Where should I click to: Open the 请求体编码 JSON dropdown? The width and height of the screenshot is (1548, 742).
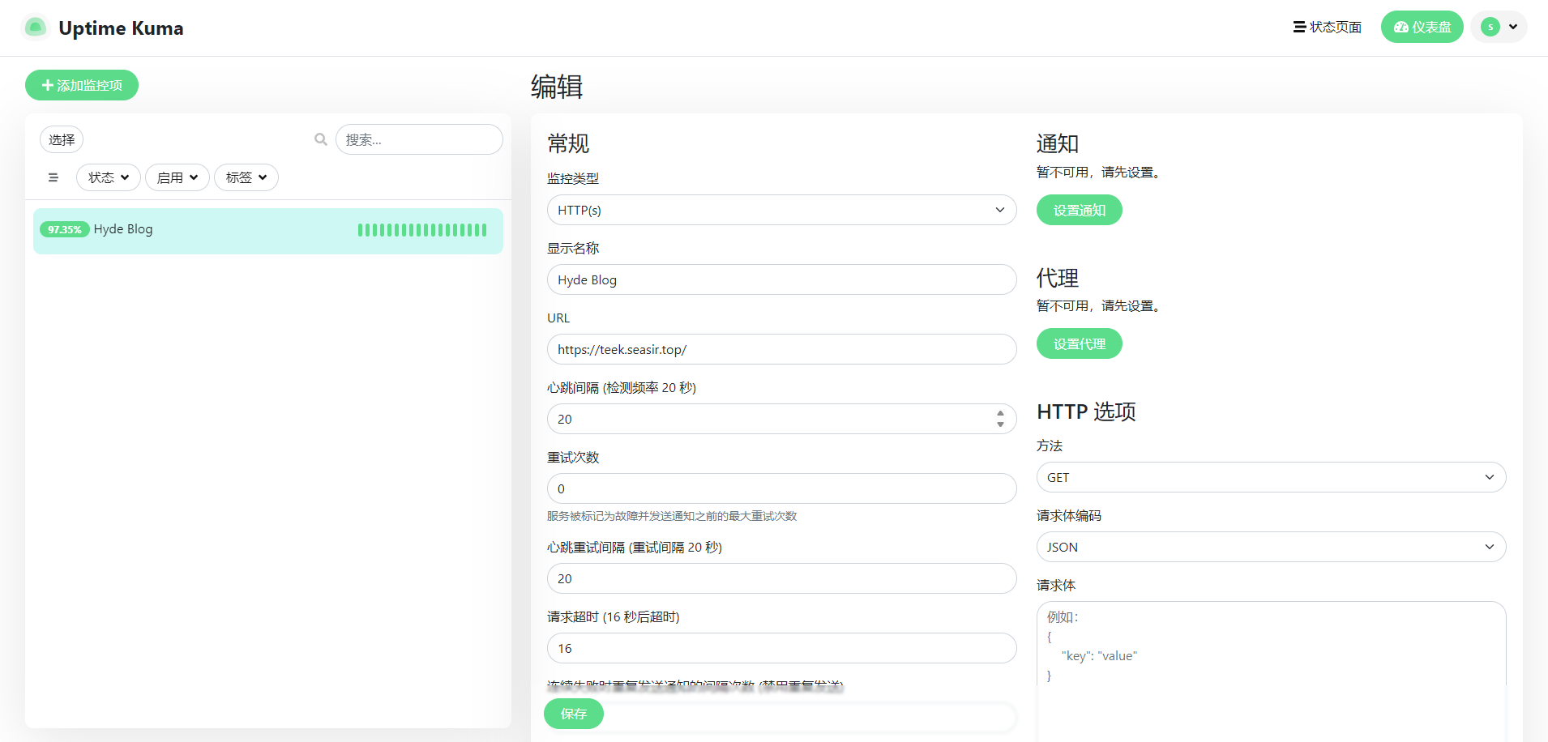[x=1272, y=547]
